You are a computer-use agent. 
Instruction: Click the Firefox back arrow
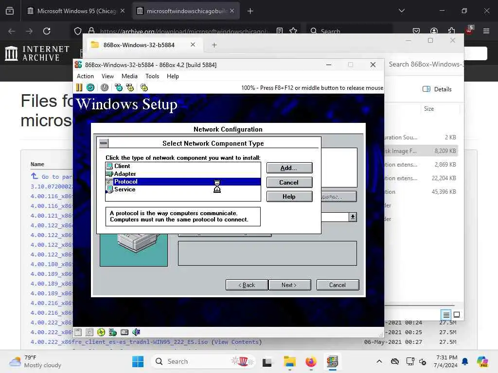pyautogui.click(x=12, y=31)
